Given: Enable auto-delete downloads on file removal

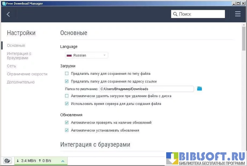Looking at the screenshot, I should point(67,96).
